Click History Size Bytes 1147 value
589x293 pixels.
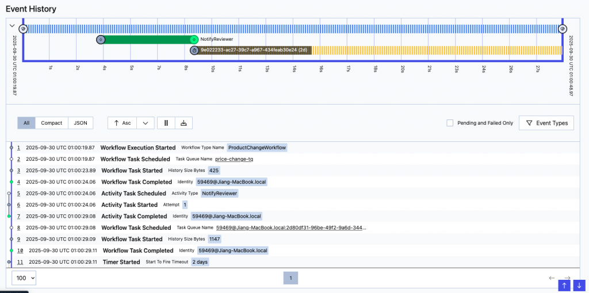click(215, 239)
